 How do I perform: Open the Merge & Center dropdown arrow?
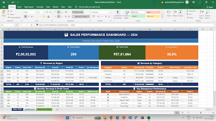click(x=89, y=16)
